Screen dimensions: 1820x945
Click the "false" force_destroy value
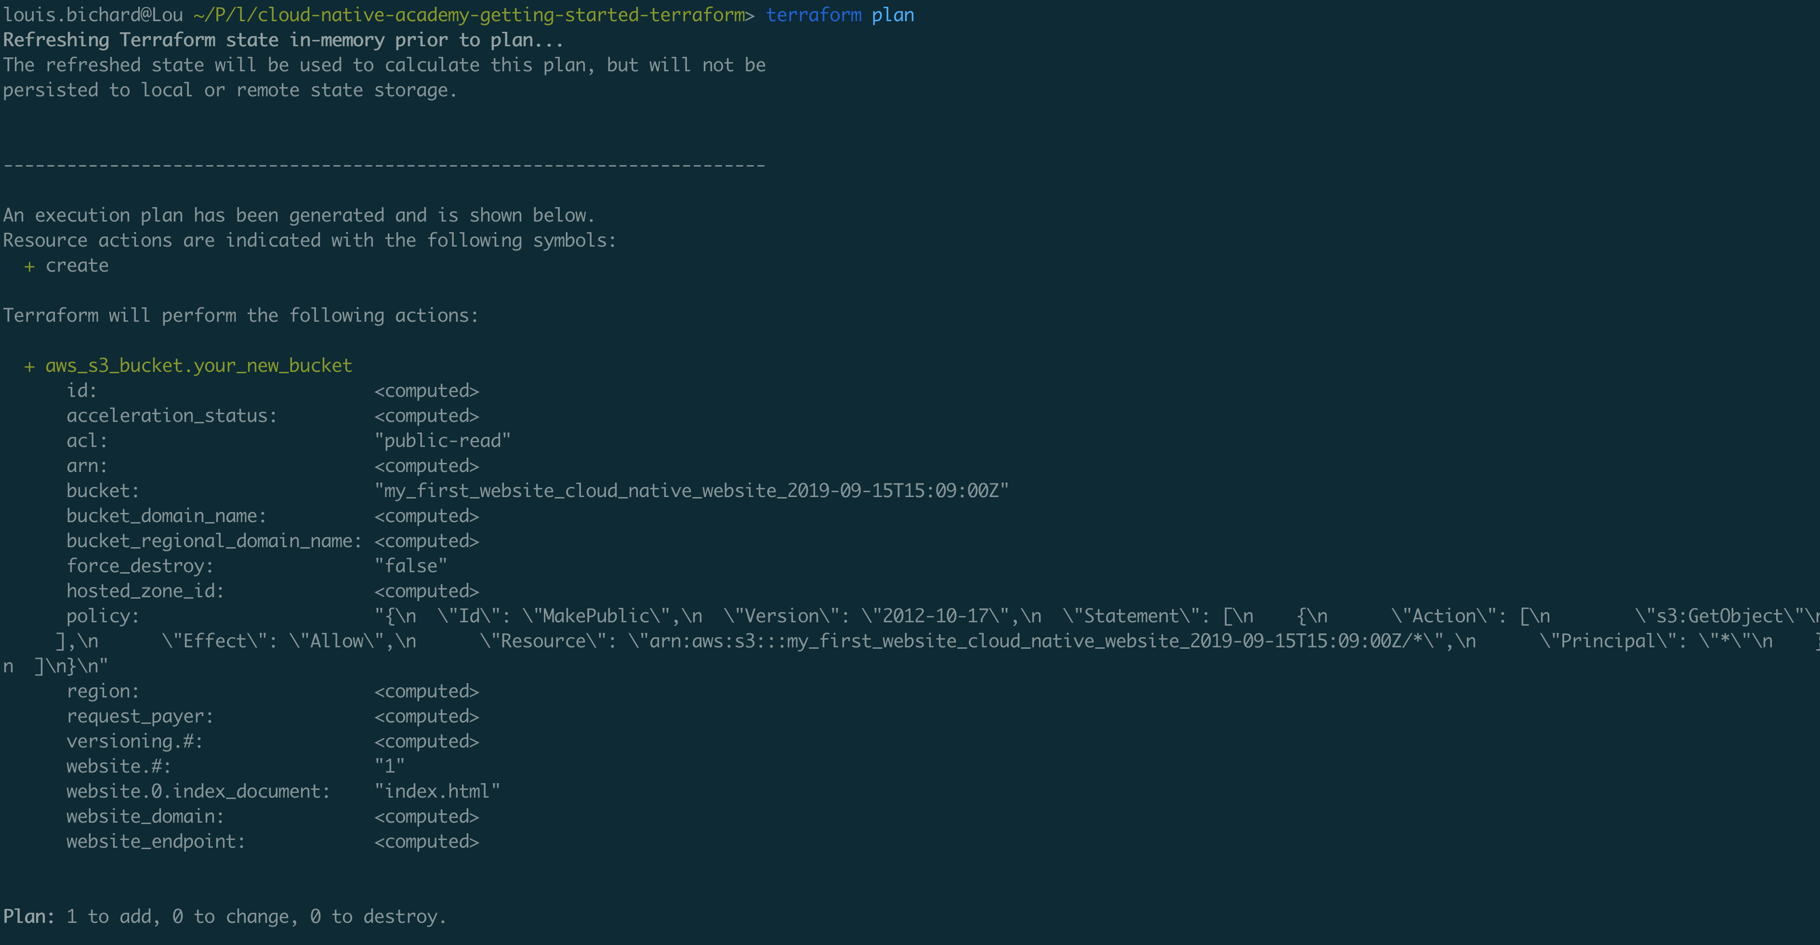point(410,566)
